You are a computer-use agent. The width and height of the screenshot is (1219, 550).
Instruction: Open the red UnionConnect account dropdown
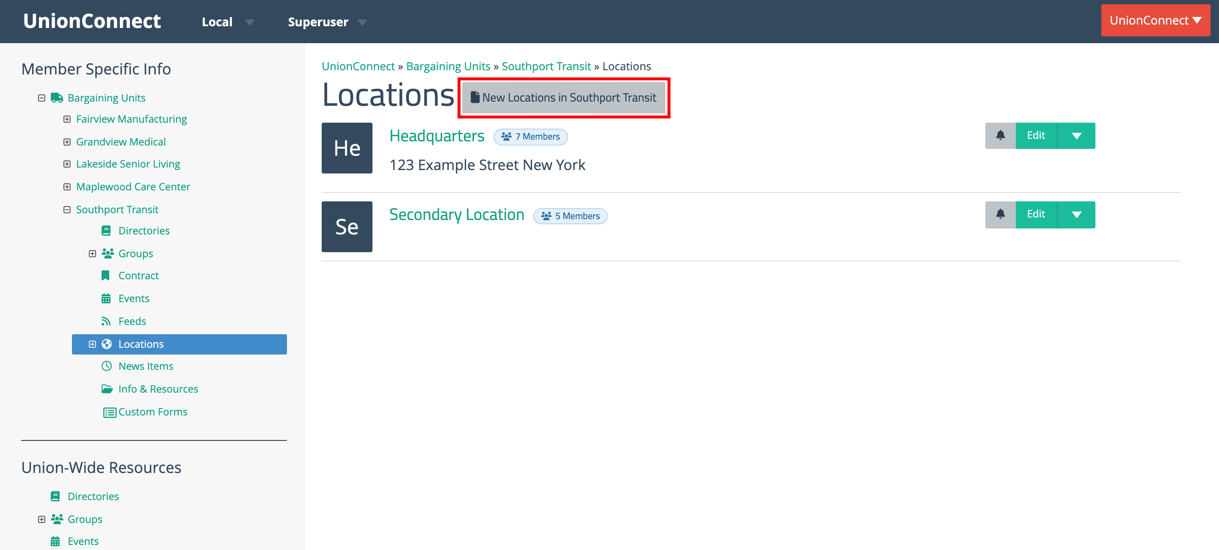click(x=1155, y=20)
